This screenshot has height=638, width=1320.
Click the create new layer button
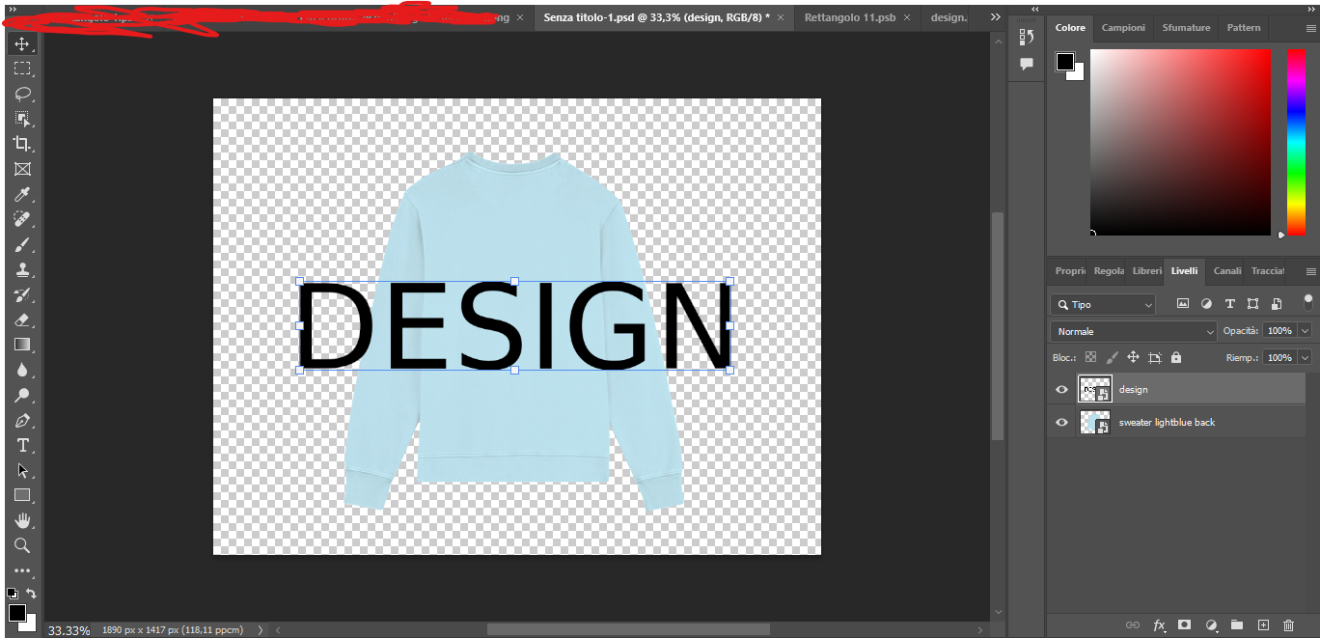point(1262,624)
